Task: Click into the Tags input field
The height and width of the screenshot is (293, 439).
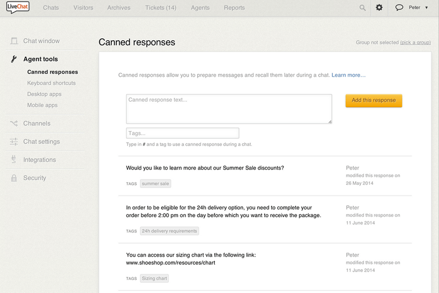Action: pos(183,133)
